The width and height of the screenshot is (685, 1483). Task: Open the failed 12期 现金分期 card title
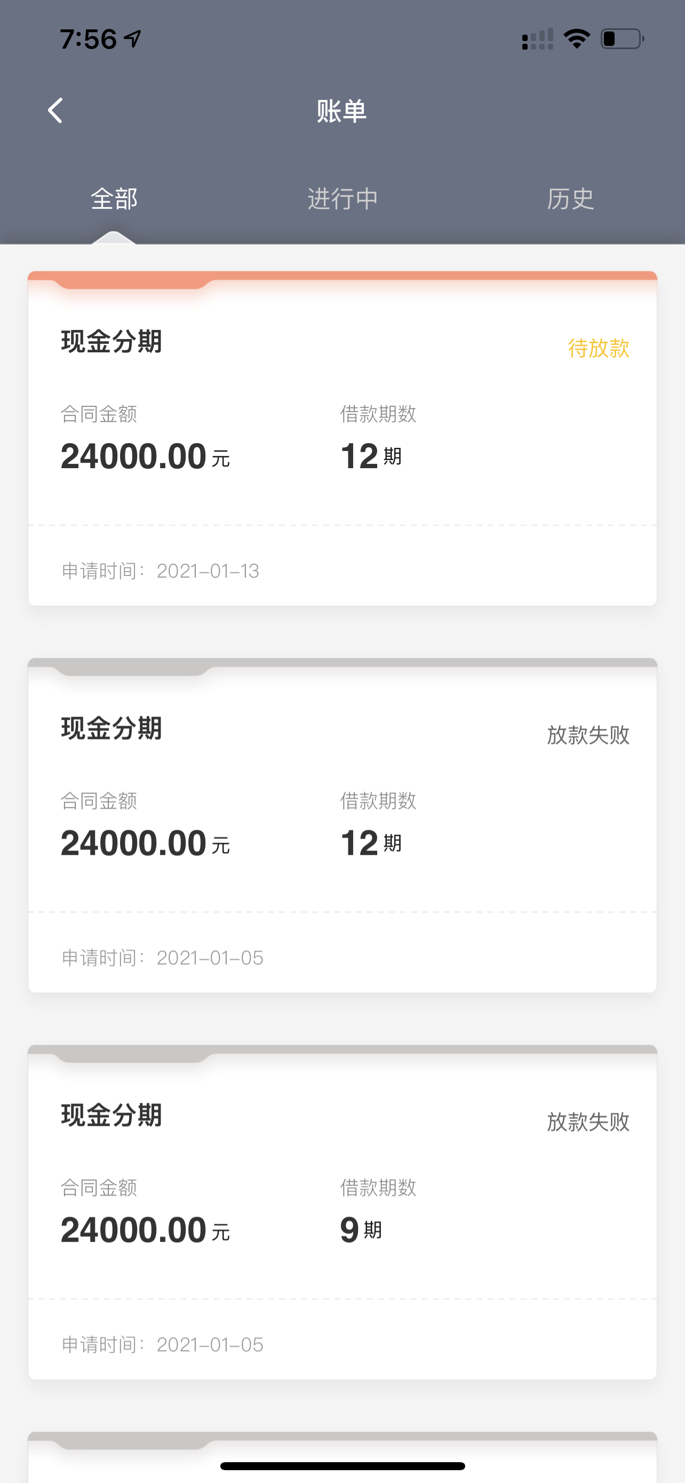pyautogui.click(x=111, y=728)
